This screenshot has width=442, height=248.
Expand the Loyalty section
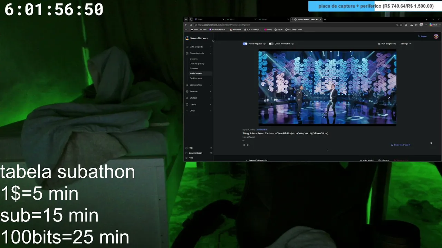click(x=199, y=104)
